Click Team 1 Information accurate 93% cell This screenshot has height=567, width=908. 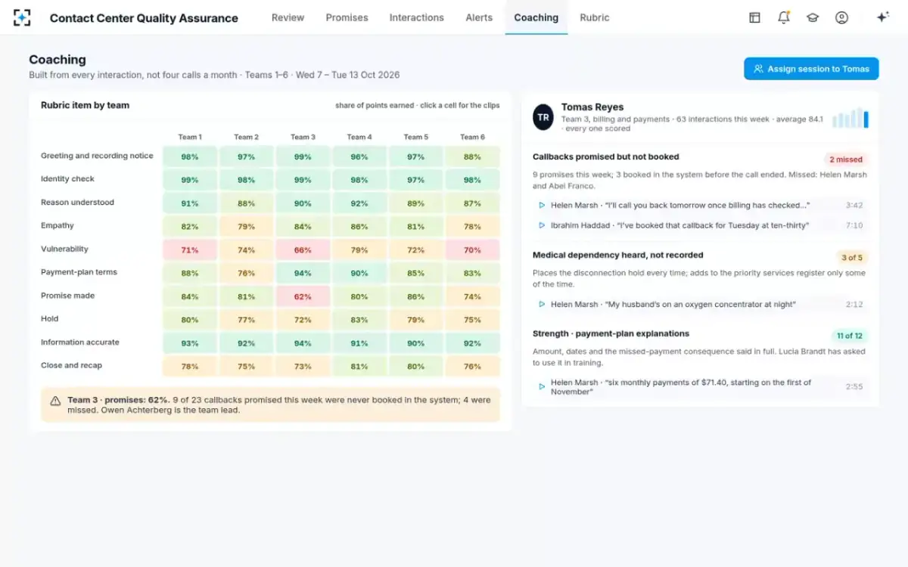190,343
